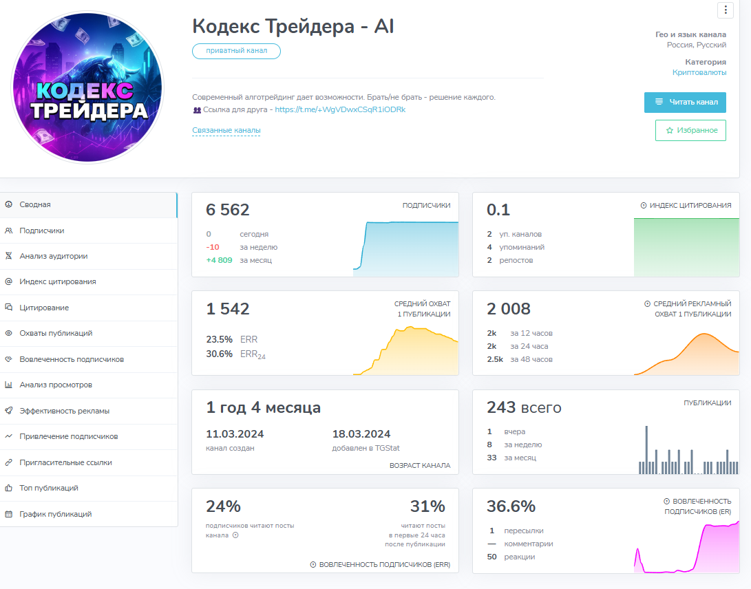Click the Цитирование quote icon
This screenshot has height=589, width=751.
pos(9,308)
